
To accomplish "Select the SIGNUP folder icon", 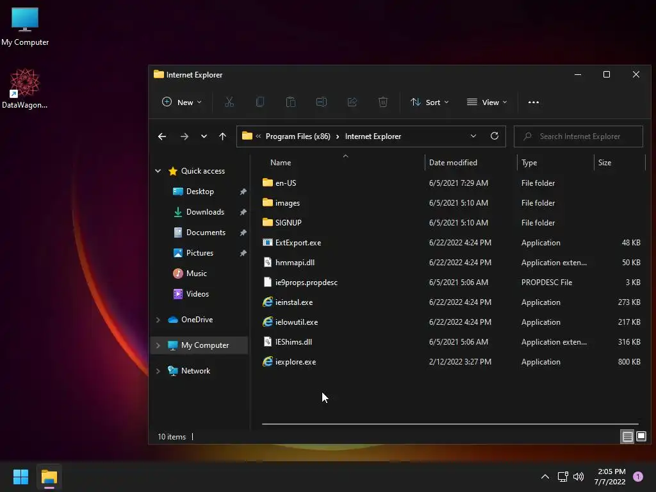I will (267, 222).
